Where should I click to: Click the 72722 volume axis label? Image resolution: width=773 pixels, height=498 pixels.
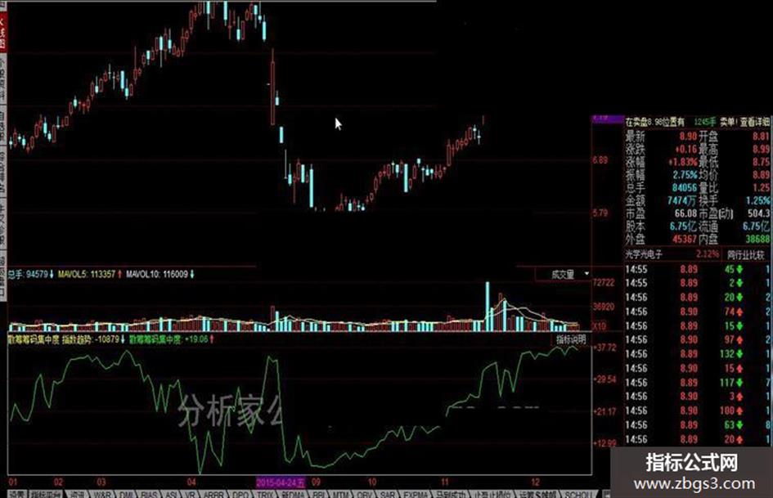pos(604,283)
